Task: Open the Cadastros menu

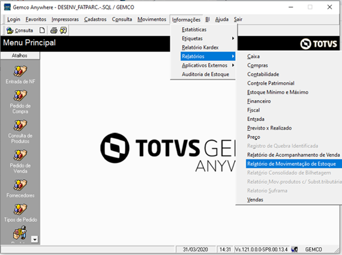Action: [95, 19]
